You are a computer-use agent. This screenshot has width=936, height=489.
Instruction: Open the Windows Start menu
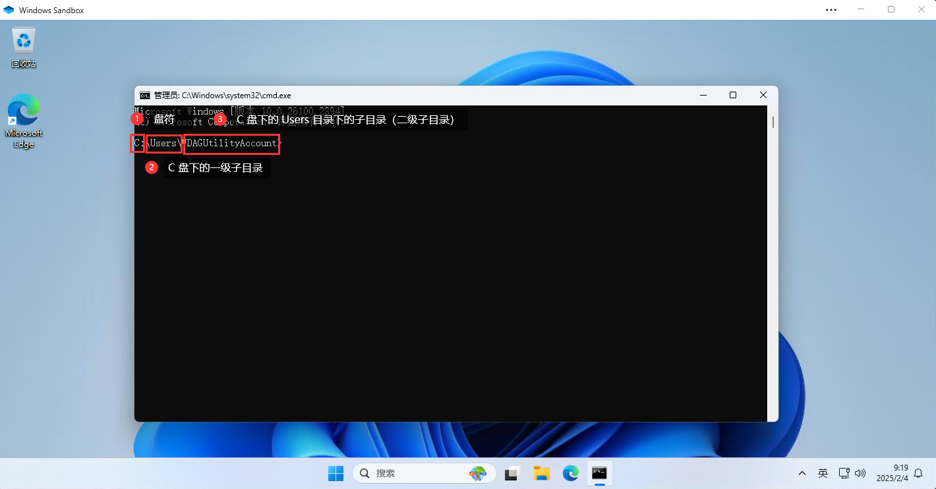coord(336,473)
